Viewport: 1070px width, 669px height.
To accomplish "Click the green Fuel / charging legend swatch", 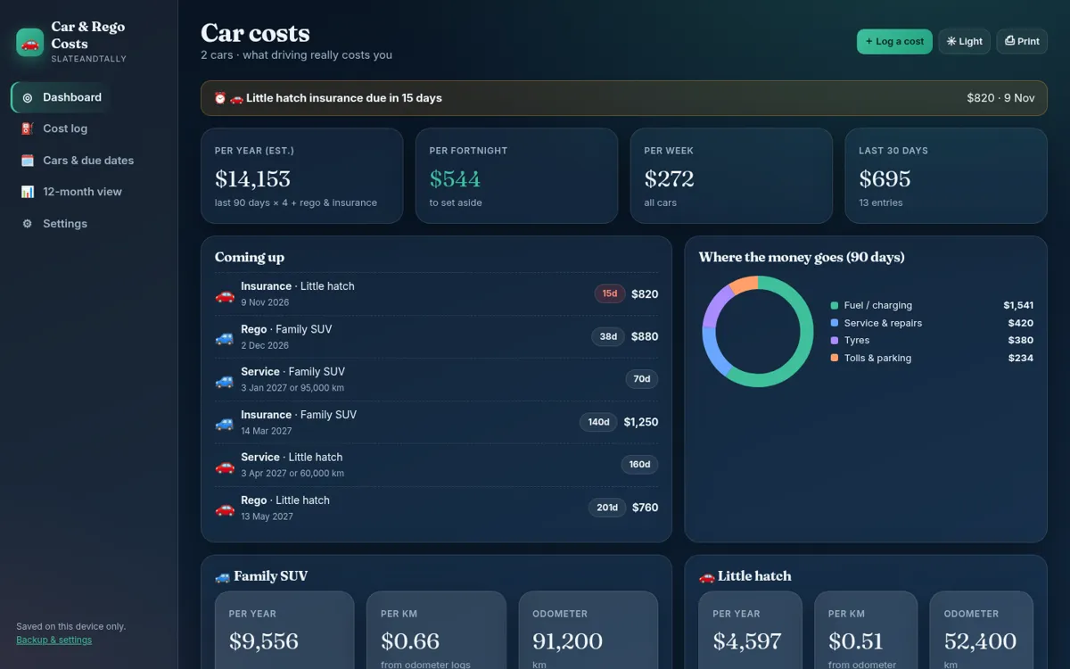I will point(835,305).
